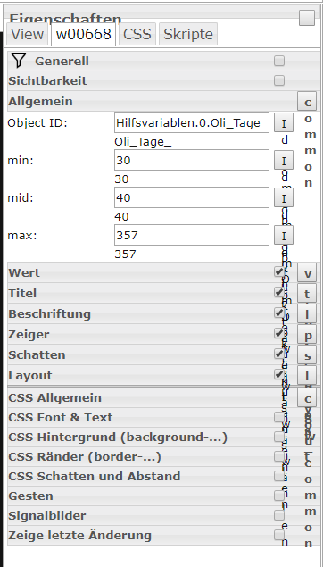323x567 pixels.
Task: Toggle the Sichtbarkeit section checkbox
Action: tap(279, 80)
